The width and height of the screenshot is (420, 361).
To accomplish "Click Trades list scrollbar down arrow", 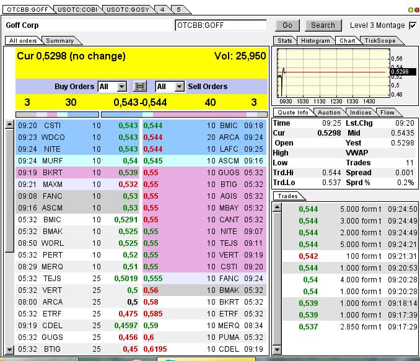I will click(x=278, y=350).
